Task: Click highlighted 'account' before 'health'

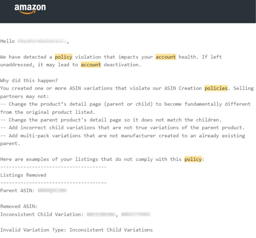Action: [x=166, y=57]
